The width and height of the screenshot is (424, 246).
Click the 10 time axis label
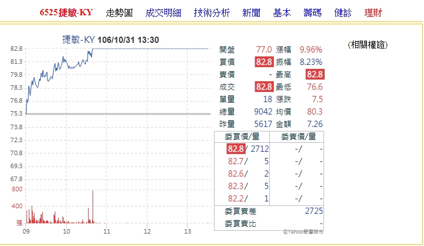click(x=67, y=231)
